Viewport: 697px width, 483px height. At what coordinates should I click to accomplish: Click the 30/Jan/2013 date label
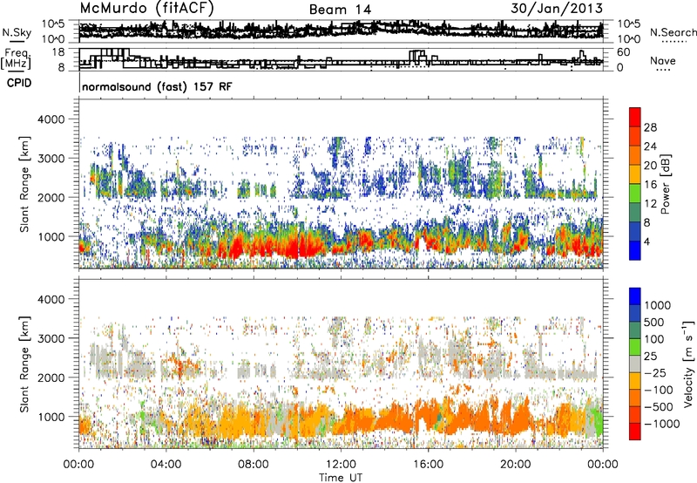click(557, 8)
